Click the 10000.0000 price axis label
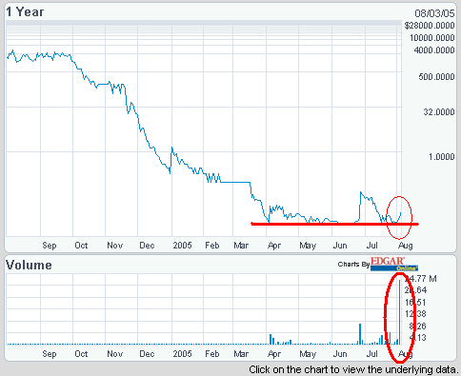Screen dimensions: 461x376 click(x=432, y=38)
